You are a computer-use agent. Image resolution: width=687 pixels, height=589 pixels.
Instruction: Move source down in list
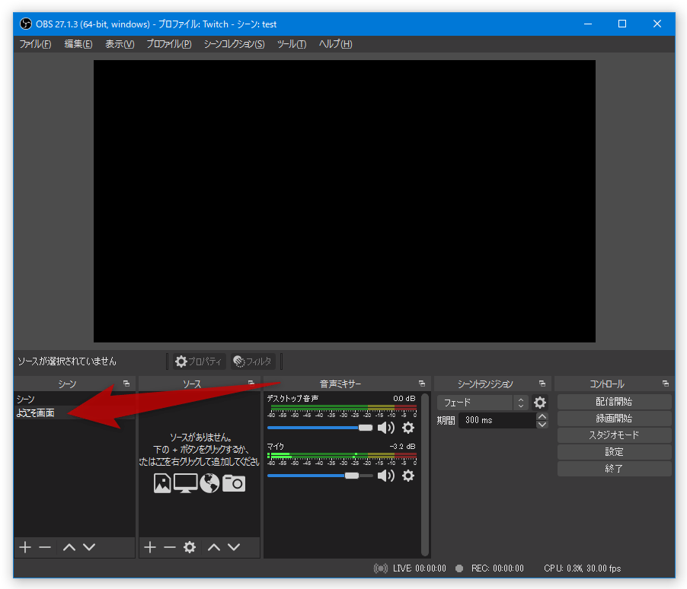coord(234,547)
